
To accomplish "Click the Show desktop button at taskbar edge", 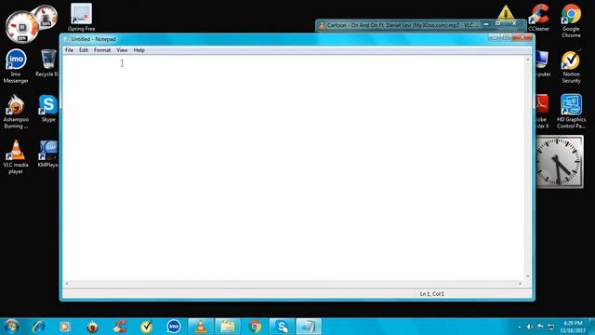I will [x=592, y=327].
